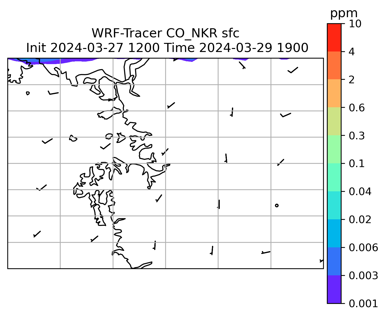Click the plot title 'WRF-Tracer CO_NKR sfc'

[x=165, y=33]
